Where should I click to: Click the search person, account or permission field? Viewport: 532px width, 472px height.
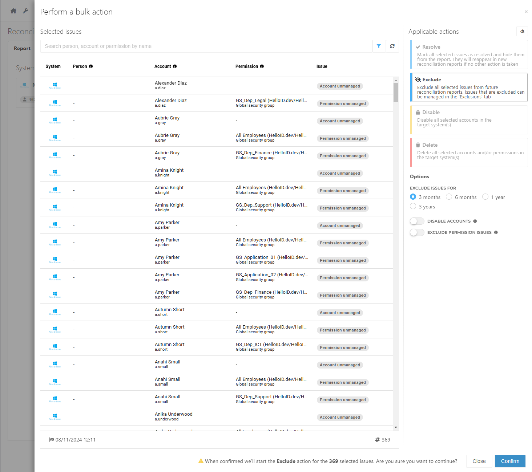[x=206, y=46]
